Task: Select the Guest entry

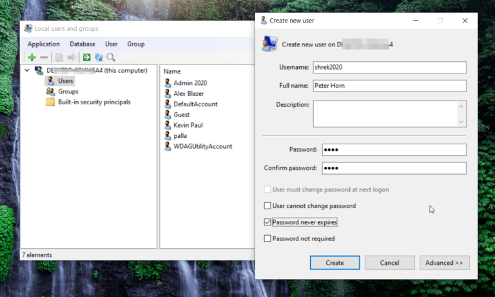Action: click(182, 115)
